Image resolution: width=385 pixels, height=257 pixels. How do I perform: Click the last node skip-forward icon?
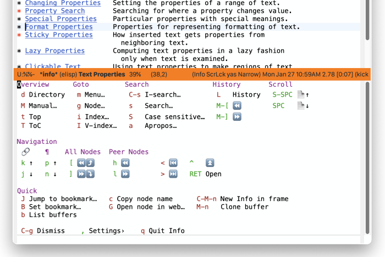pos(173,174)
